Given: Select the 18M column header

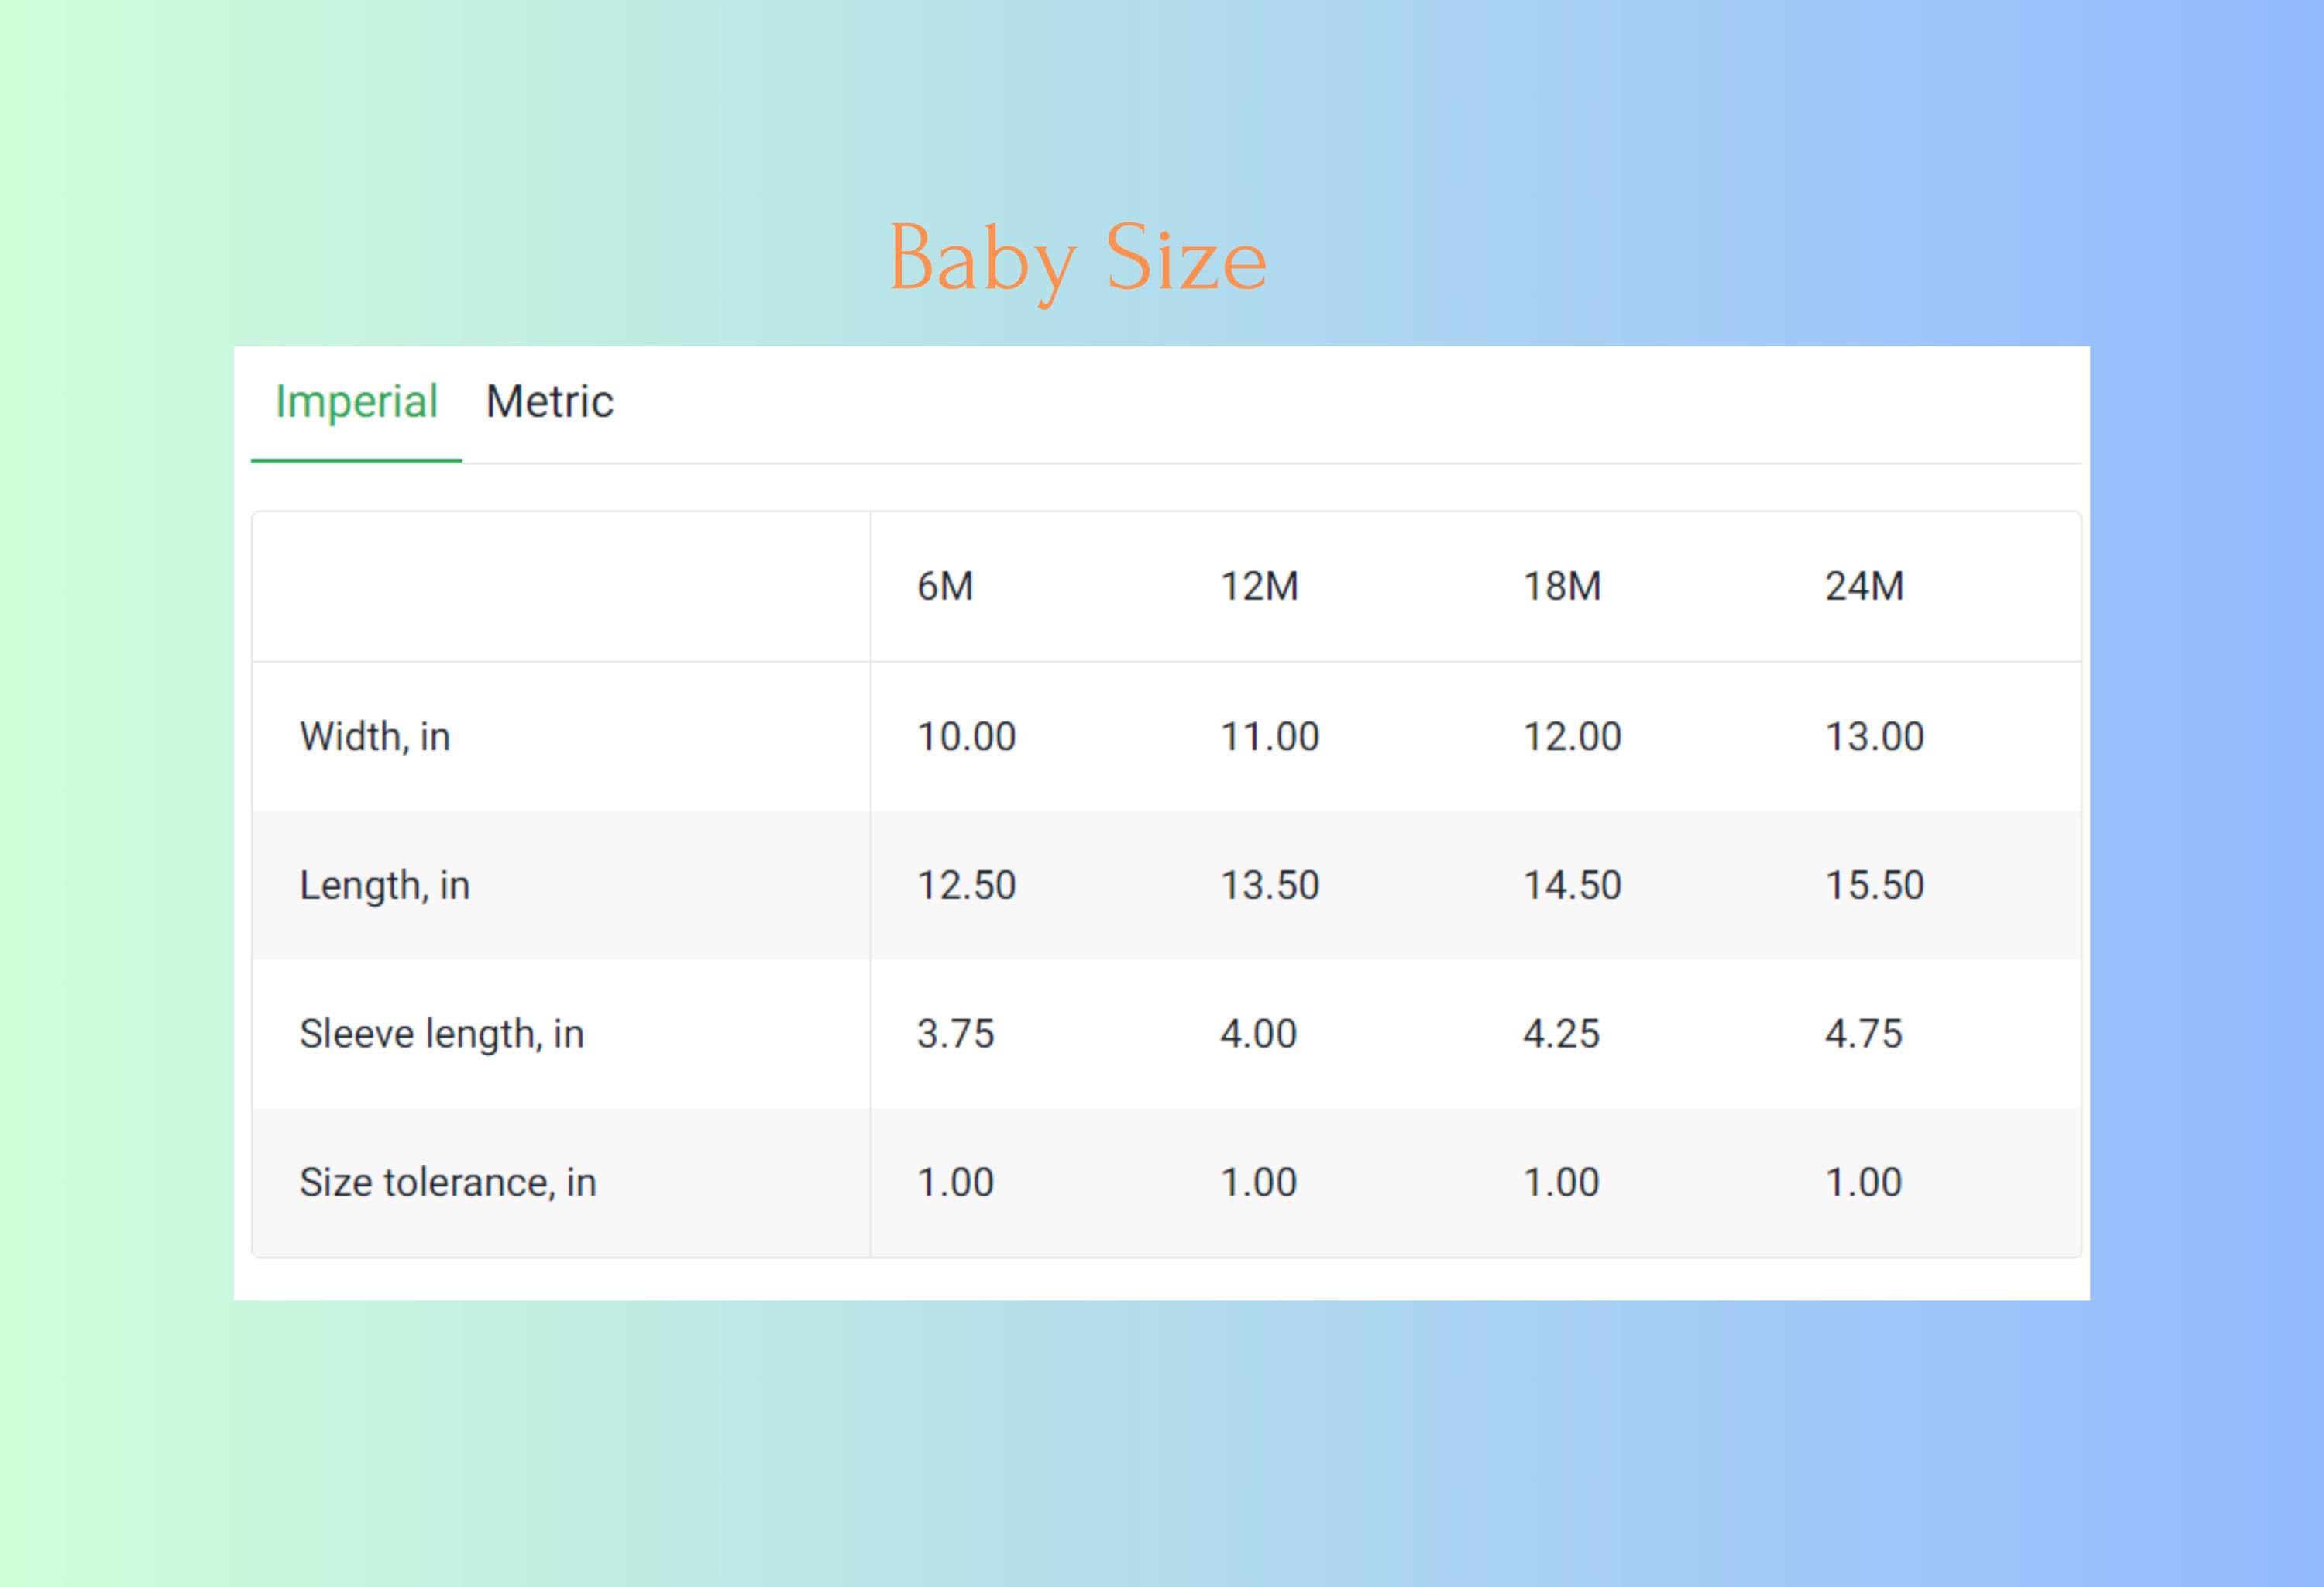Looking at the screenshot, I should click(x=1561, y=586).
